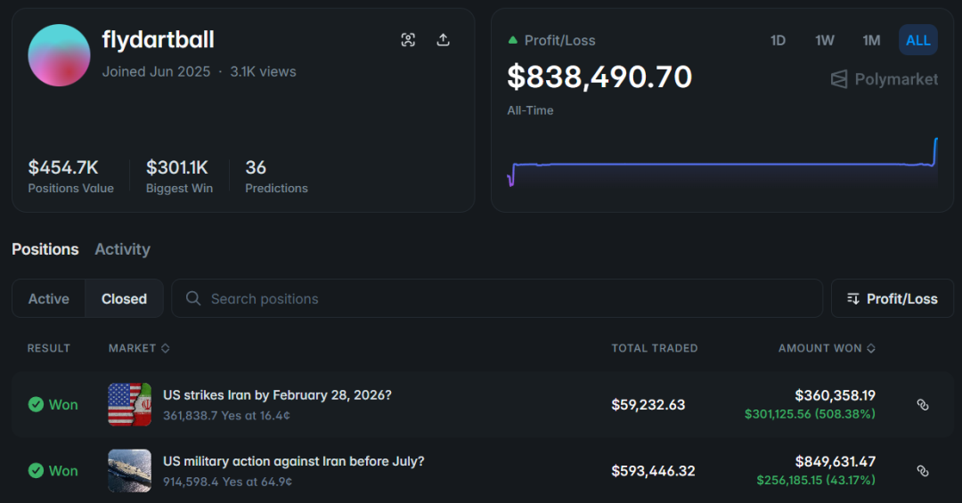This screenshot has height=503, width=962.
Task: Select the 1M time range
Action: 870,40
